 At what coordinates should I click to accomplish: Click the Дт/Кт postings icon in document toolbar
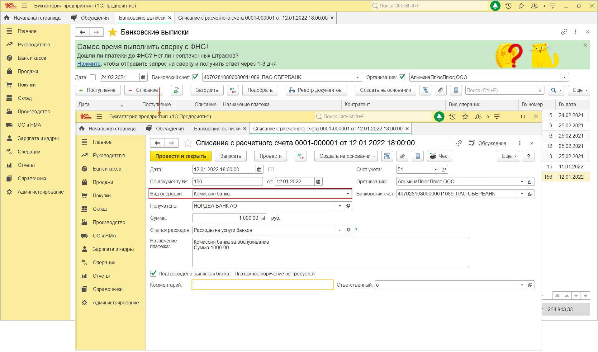point(300,156)
